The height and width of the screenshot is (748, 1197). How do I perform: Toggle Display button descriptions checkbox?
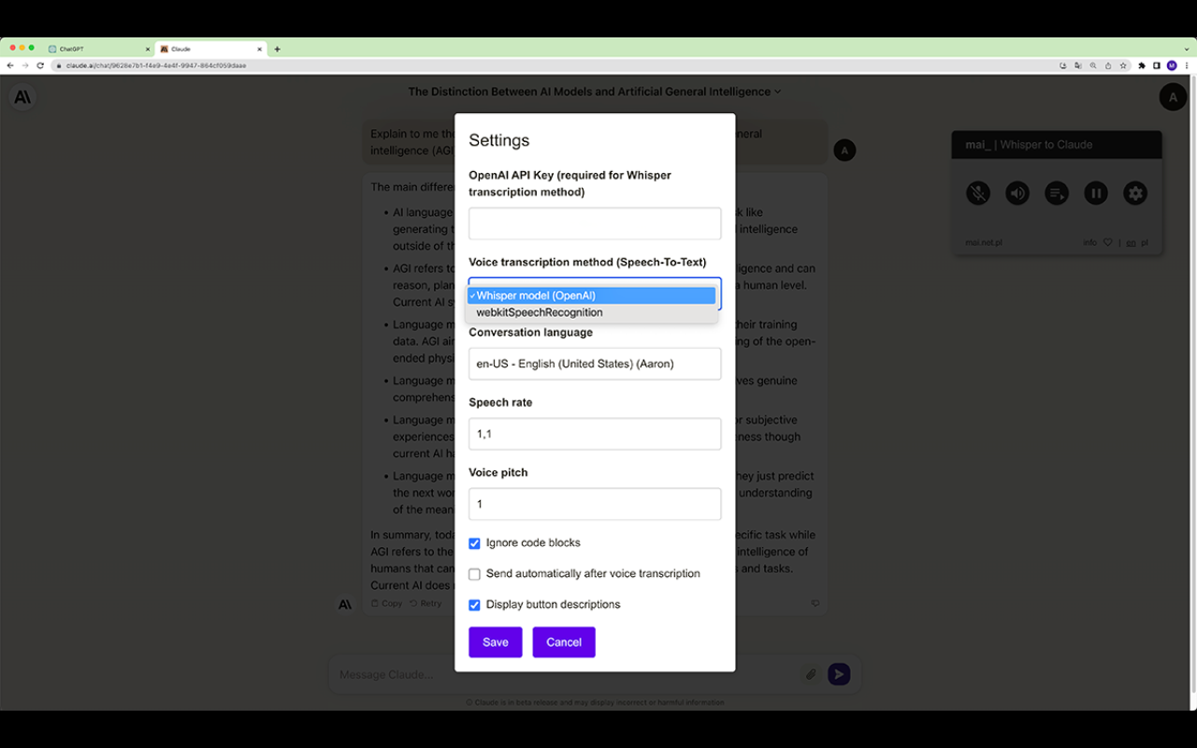[x=474, y=605]
